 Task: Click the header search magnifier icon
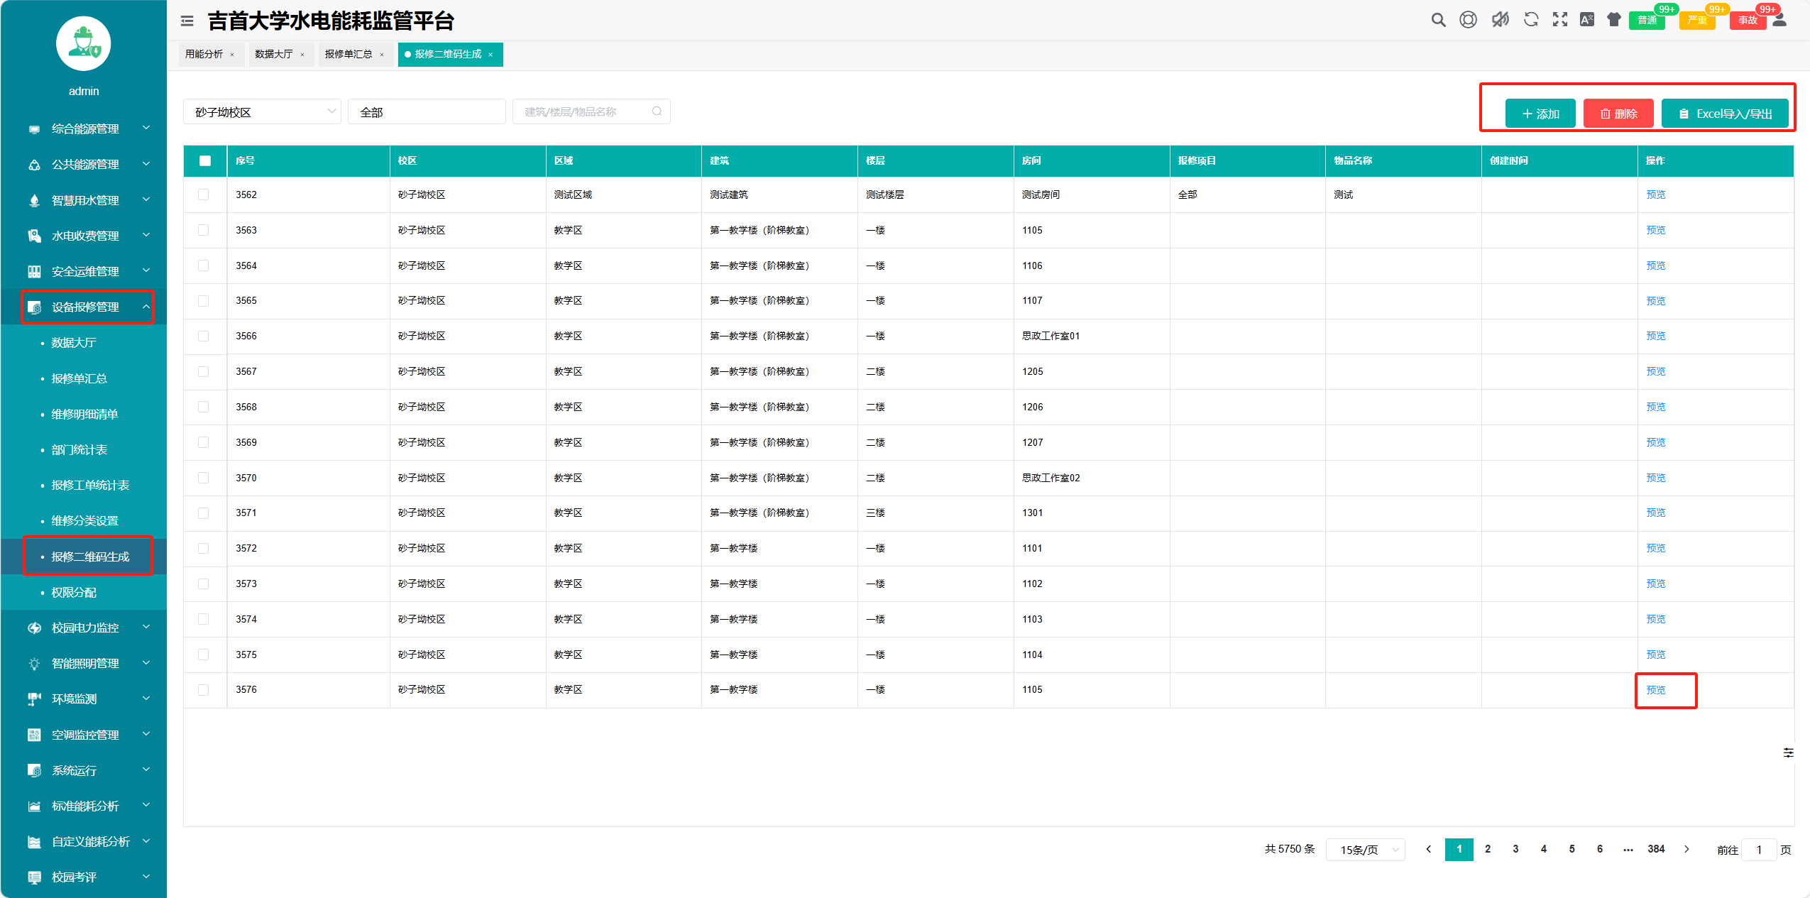[1438, 20]
